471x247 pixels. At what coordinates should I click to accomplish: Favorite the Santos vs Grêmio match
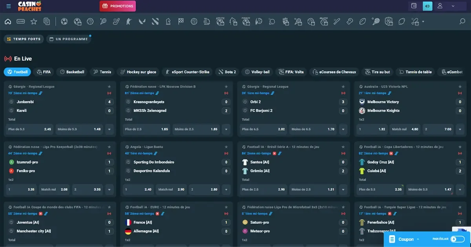click(343, 147)
